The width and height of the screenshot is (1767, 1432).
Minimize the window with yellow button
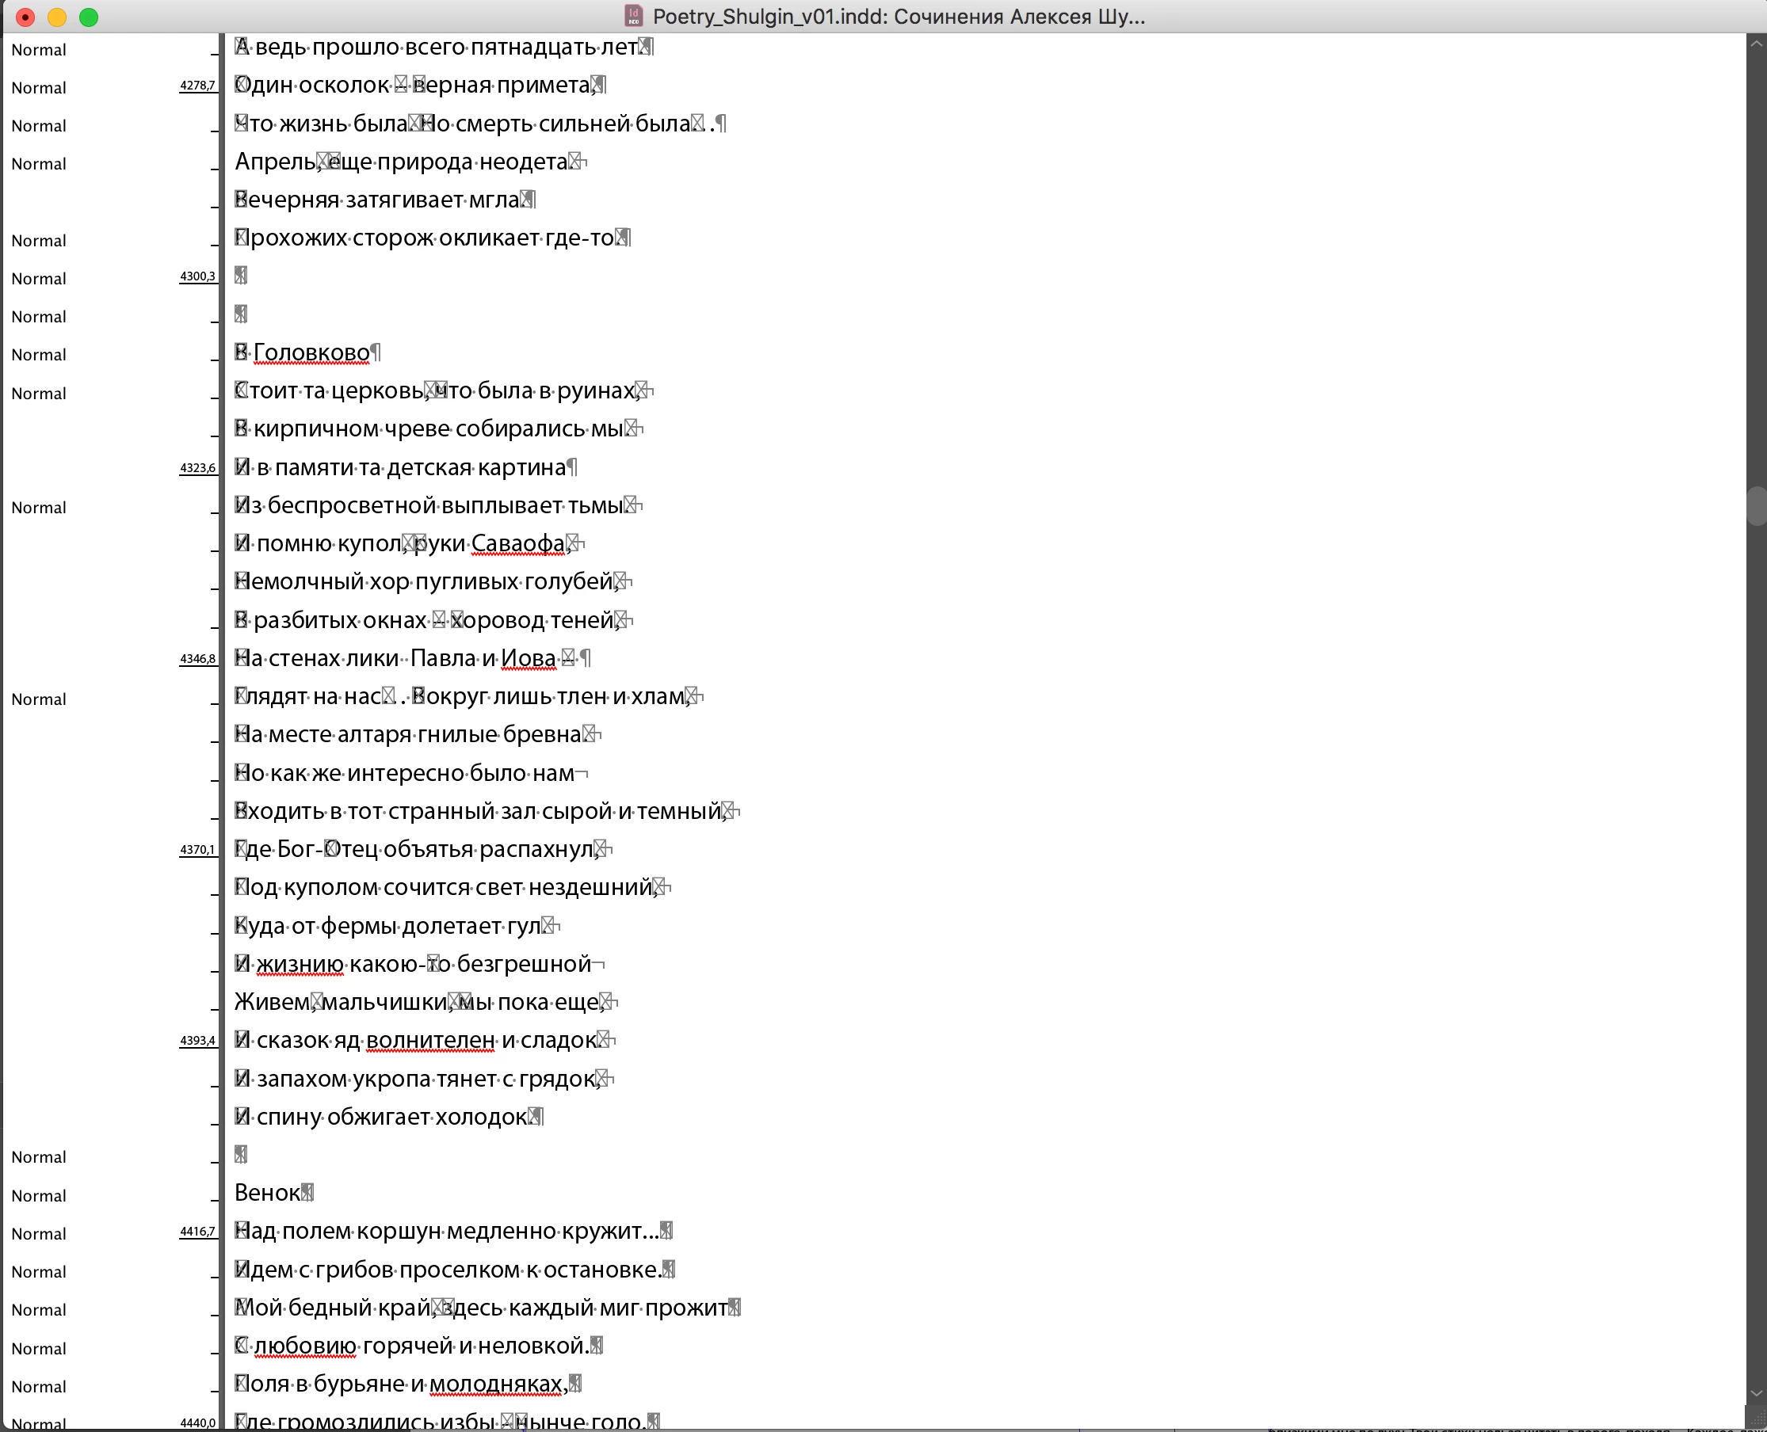tap(57, 17)
